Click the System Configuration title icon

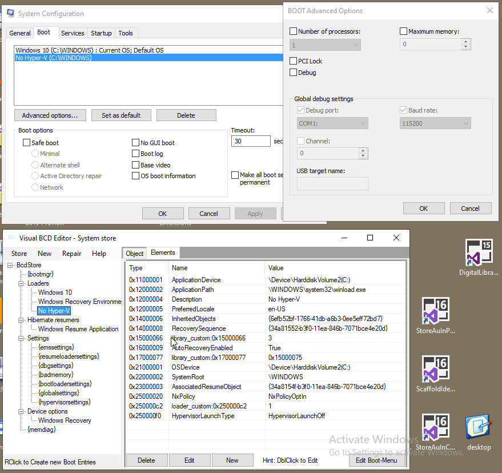(x=10, y=13)
